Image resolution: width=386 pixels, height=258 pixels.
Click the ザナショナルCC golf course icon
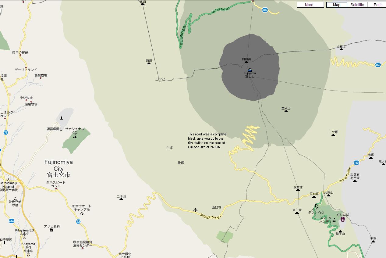75,136
